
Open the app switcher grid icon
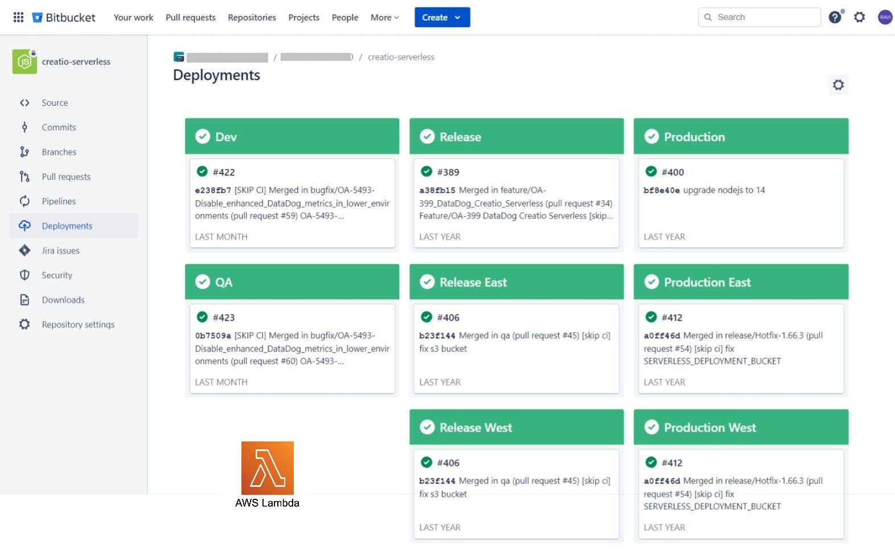[x=18, y=18]
